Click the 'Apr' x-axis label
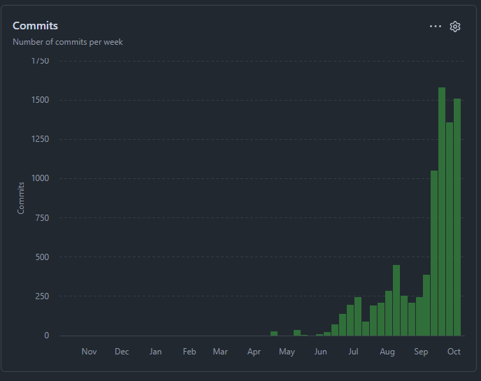The height and width of the screenshot is (381, 481). pyautogui.click(x=254, y=352)
